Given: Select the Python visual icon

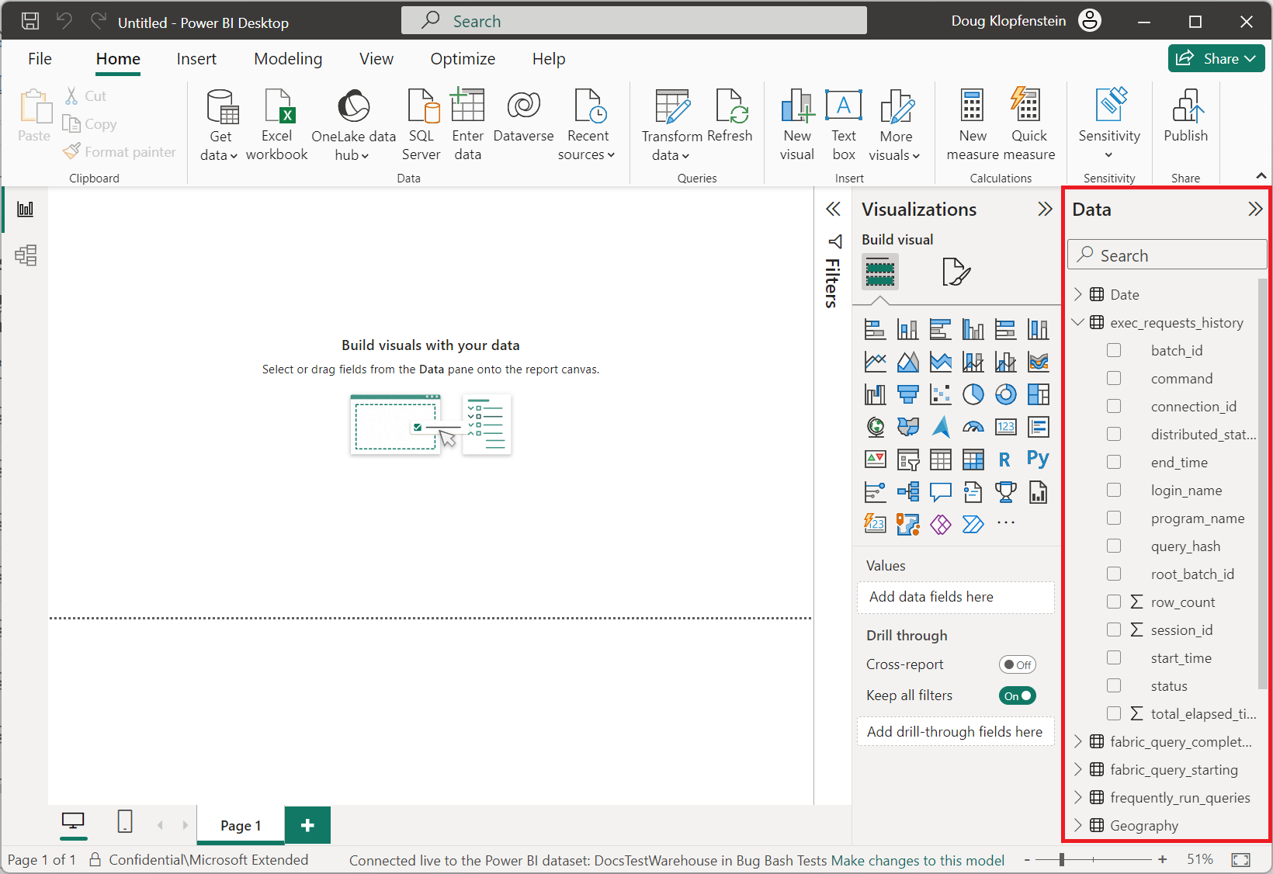Looking at the screenshot, I should tap(1038, 459).
